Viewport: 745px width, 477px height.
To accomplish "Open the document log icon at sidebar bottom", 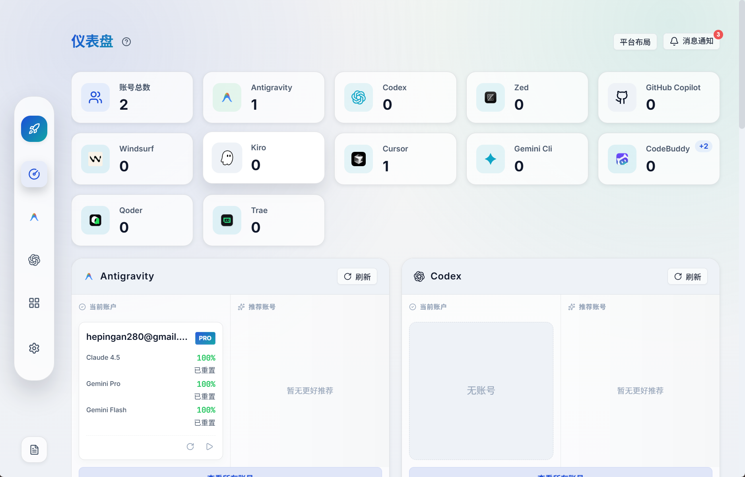I will pos(34,450).
